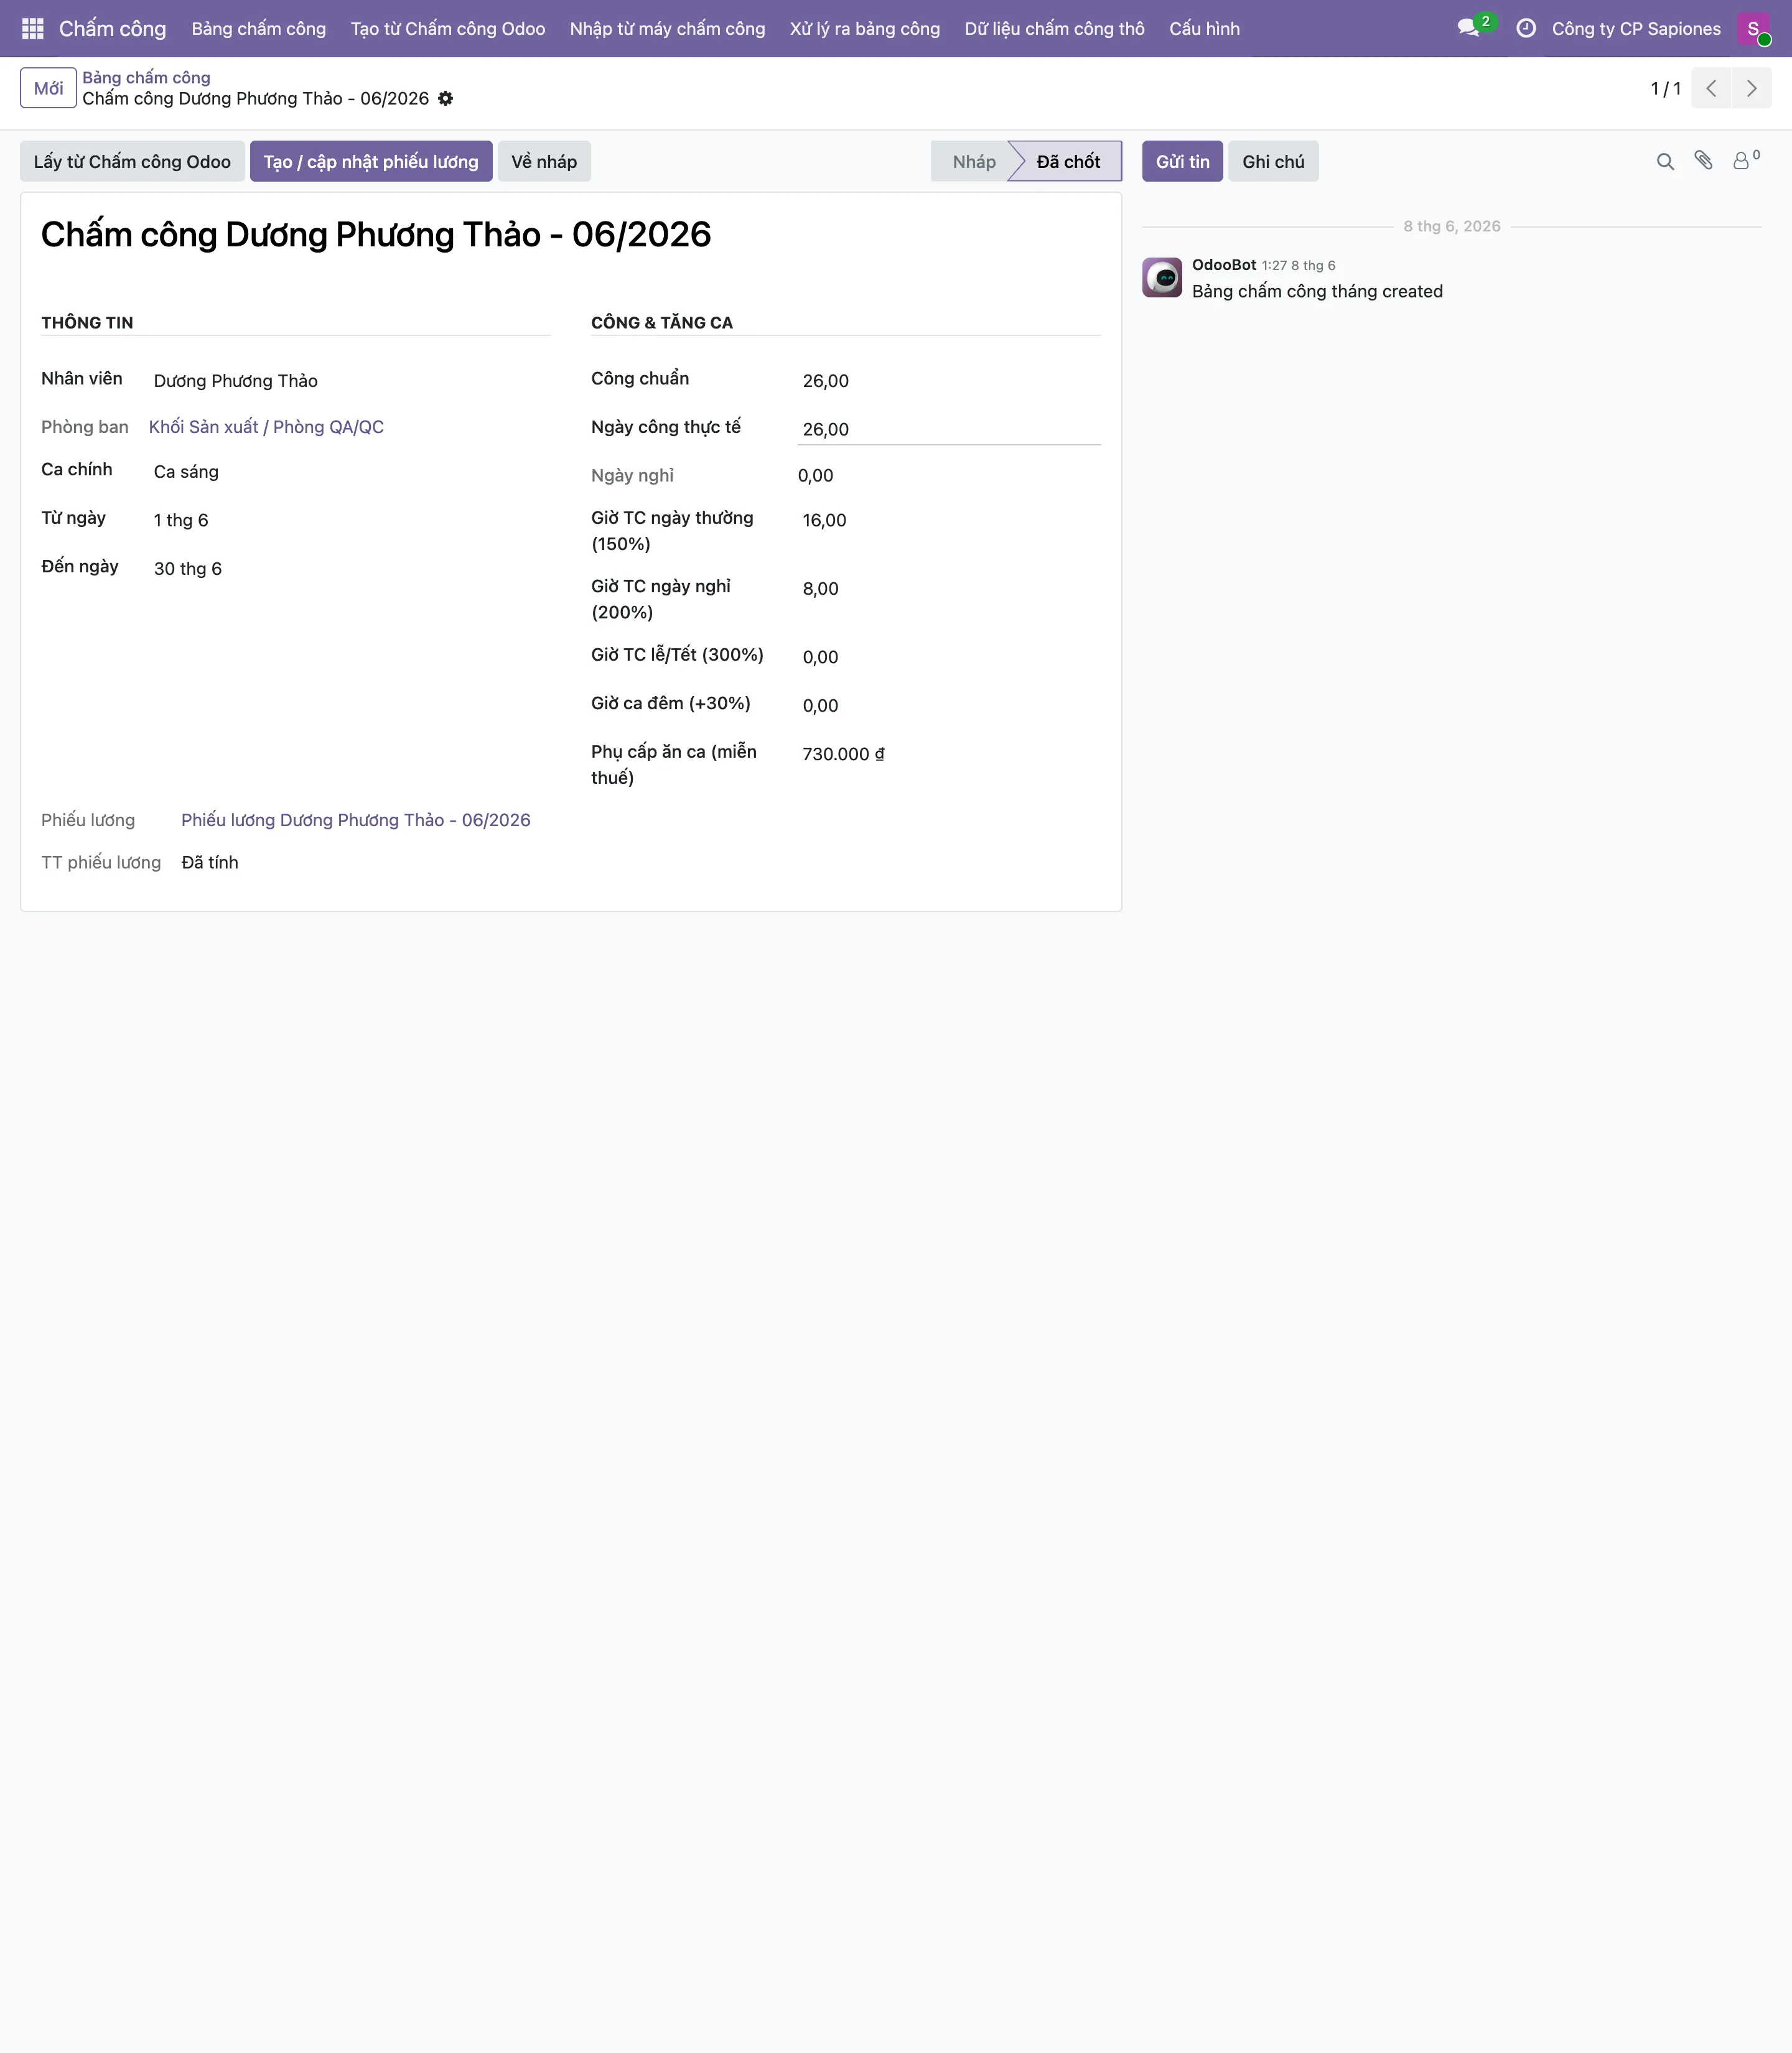This screenshot has width=1792, height=2053.
Task: Open the apps grid menu icon
Action: click(x=32, y=29)
